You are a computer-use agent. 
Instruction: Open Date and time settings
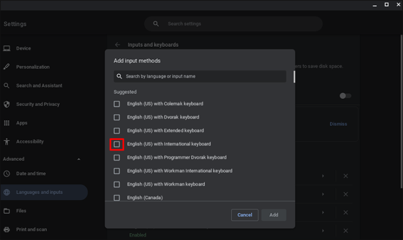(x=31, y=174)
